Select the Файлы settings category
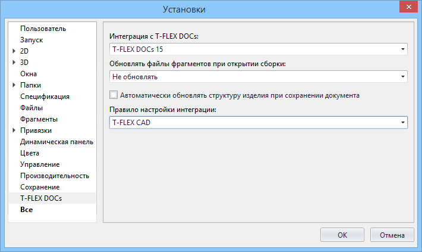 [x=31, y=108]
